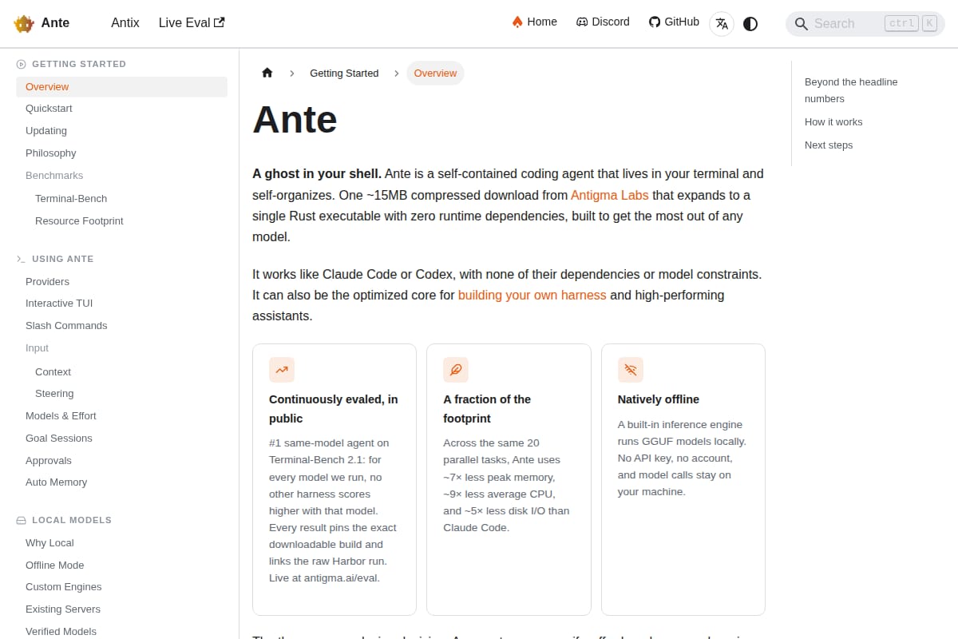
Task: Click the ctrl K shortcut badge
Action: [x=911, y=23]
